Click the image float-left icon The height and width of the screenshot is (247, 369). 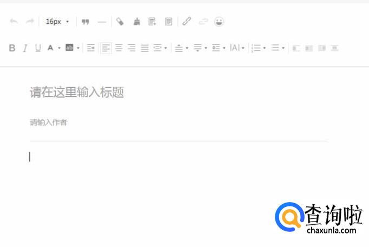296,48
